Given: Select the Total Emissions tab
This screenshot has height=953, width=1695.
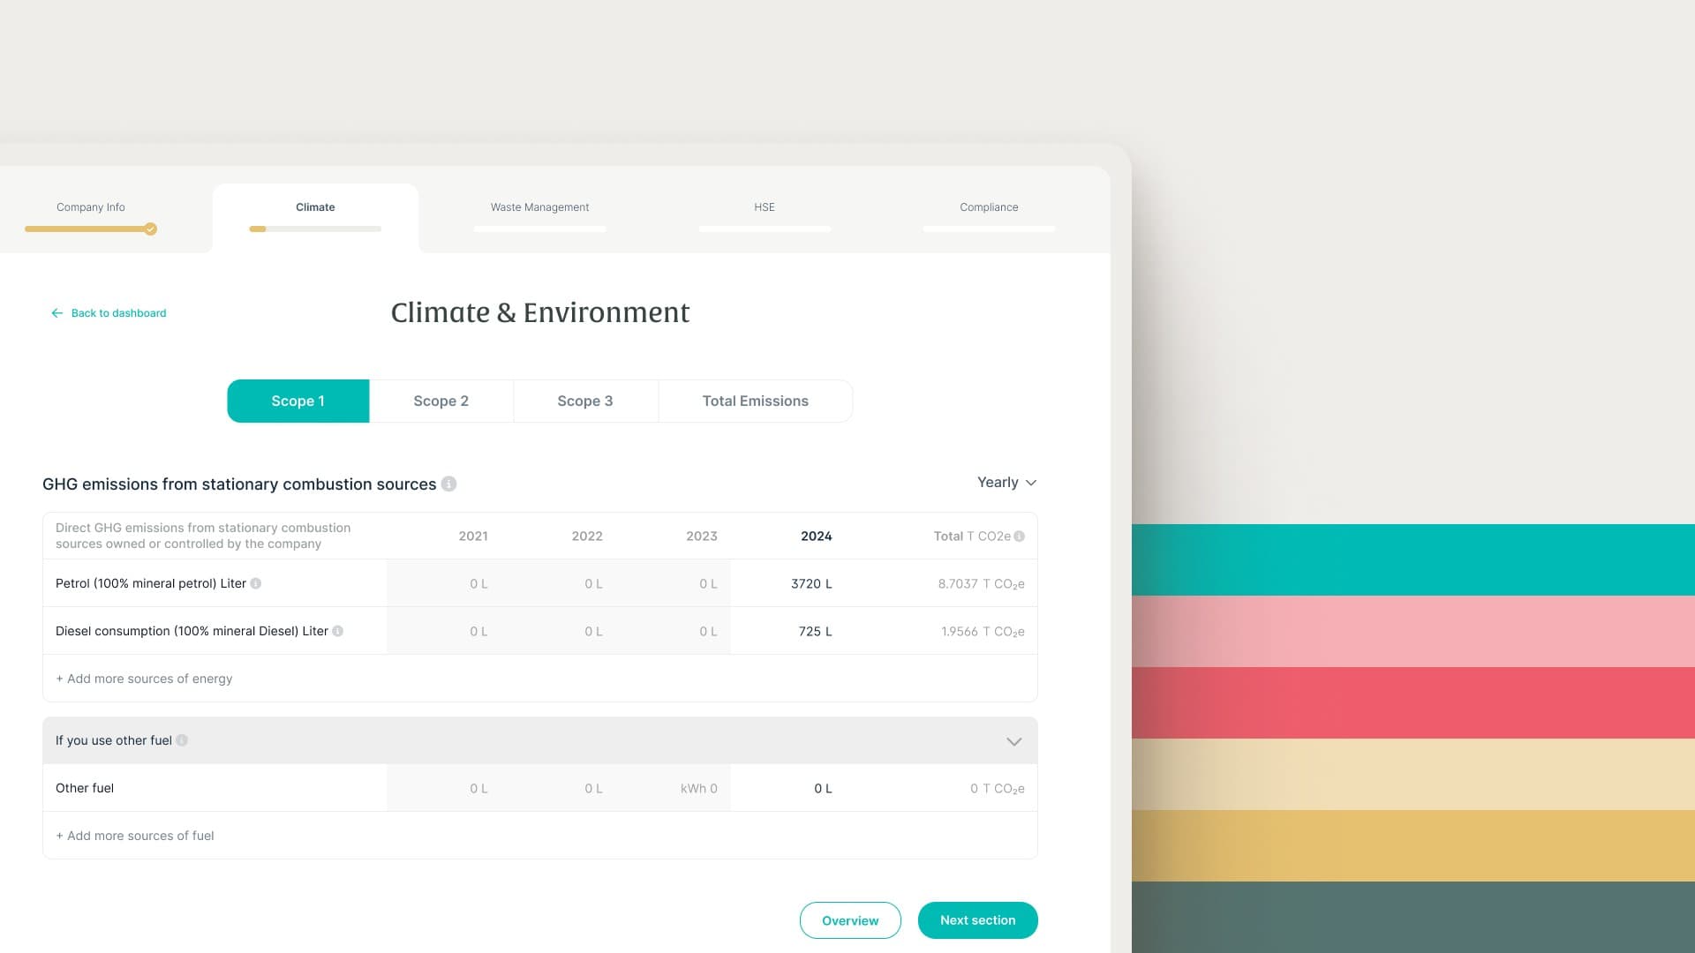Looking at the screenshot, I should (x=755, y=401).
